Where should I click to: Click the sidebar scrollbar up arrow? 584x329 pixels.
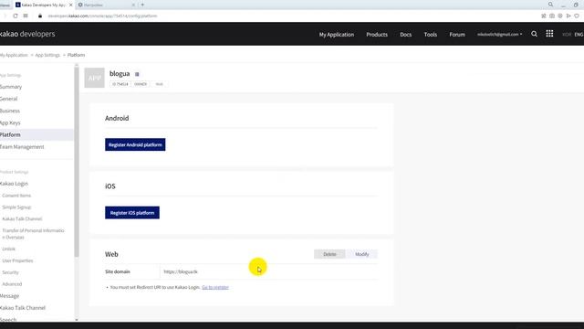pos(77,65)
